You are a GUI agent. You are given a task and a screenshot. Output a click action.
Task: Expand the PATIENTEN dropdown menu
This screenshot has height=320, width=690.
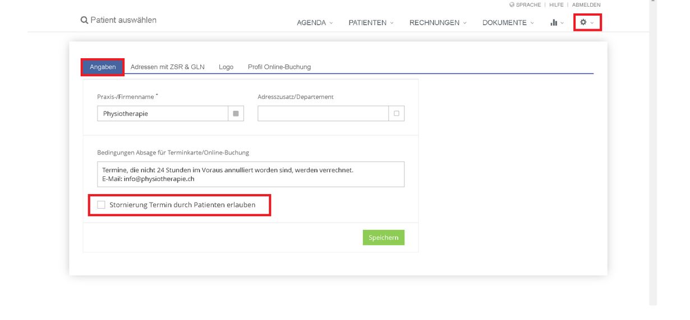tap(371, 23)
